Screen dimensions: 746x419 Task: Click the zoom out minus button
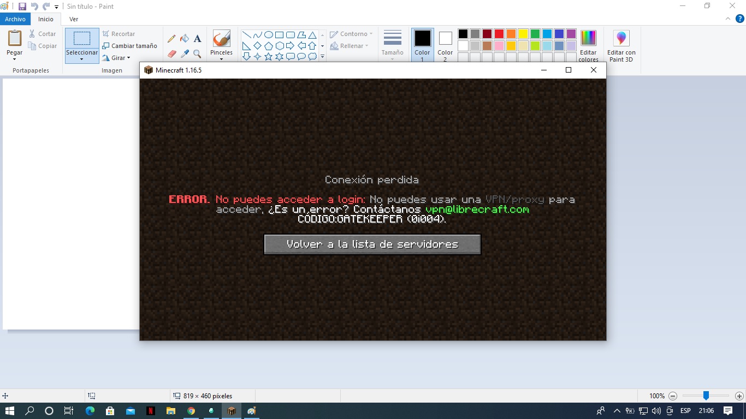pos(673,396)
